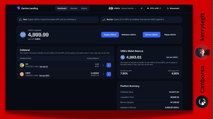Click the USDCx Wallet Balance coin icon
This screenshot has width=214, height=119.
(122, 57)
